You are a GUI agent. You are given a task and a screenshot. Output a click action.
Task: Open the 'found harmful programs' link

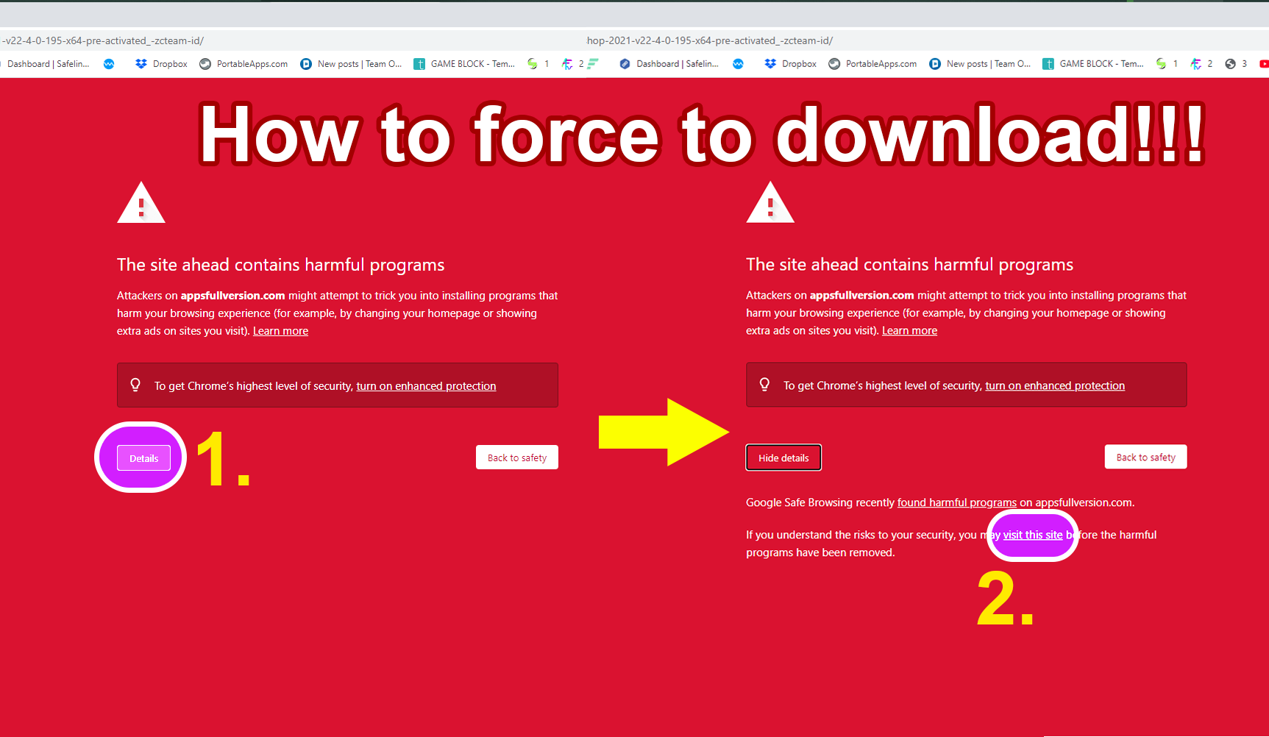(956, 502)
